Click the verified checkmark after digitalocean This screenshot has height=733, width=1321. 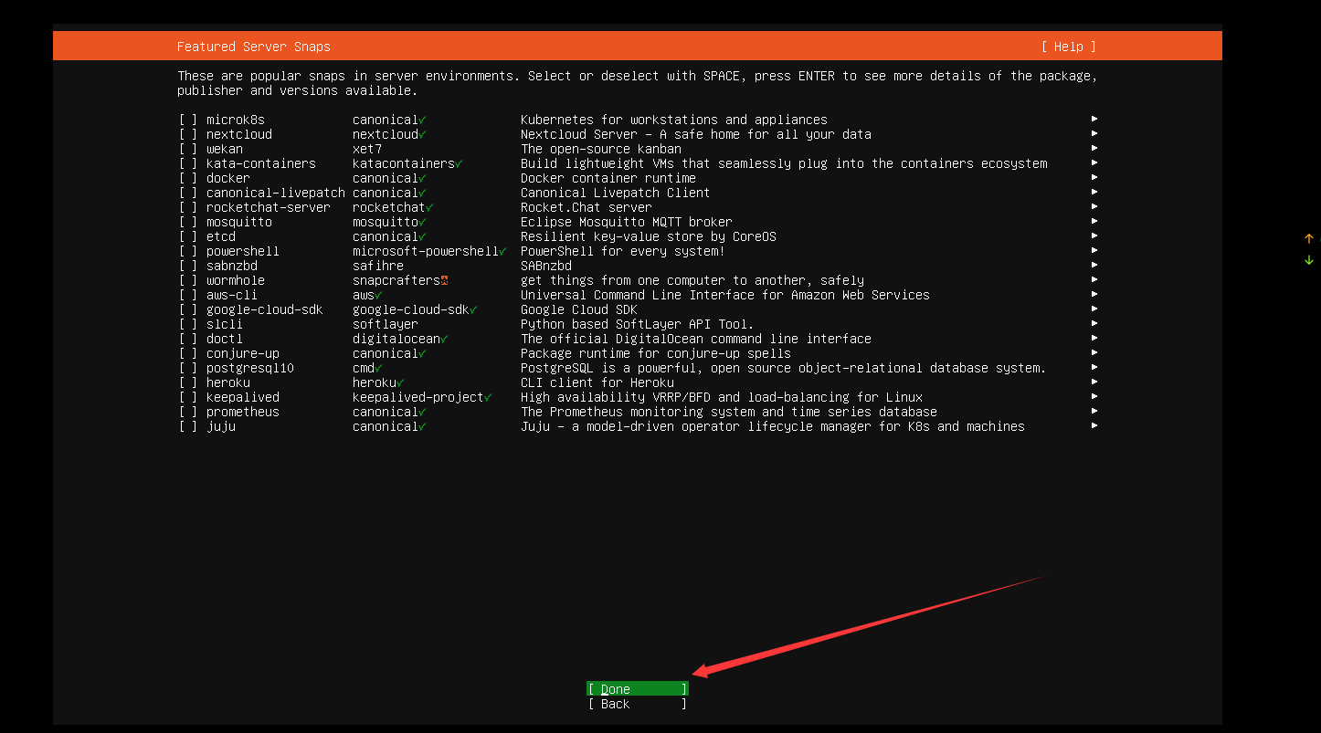[x=444, y=339]
